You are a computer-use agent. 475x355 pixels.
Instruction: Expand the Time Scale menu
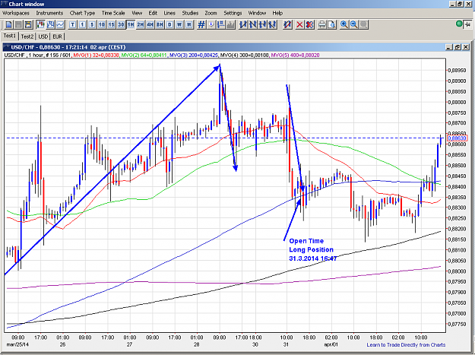[113, 13]
